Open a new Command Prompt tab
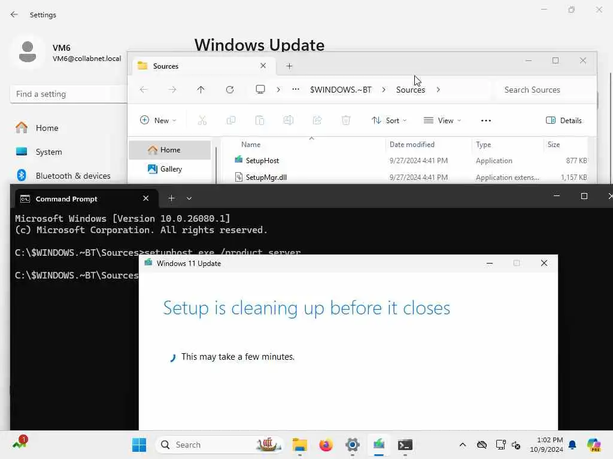Image resolution: width=613 pixels, height=459 pixels. click(171, 198)
